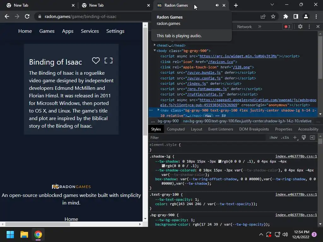Click the Styles filter input field

(x=208, y=137)
